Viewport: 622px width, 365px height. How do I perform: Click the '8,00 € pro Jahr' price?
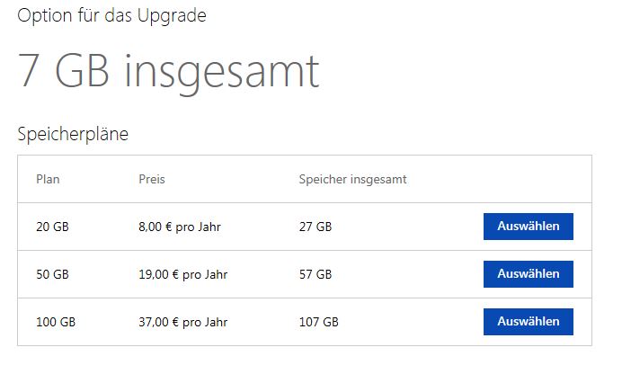(x=180, y=227)
